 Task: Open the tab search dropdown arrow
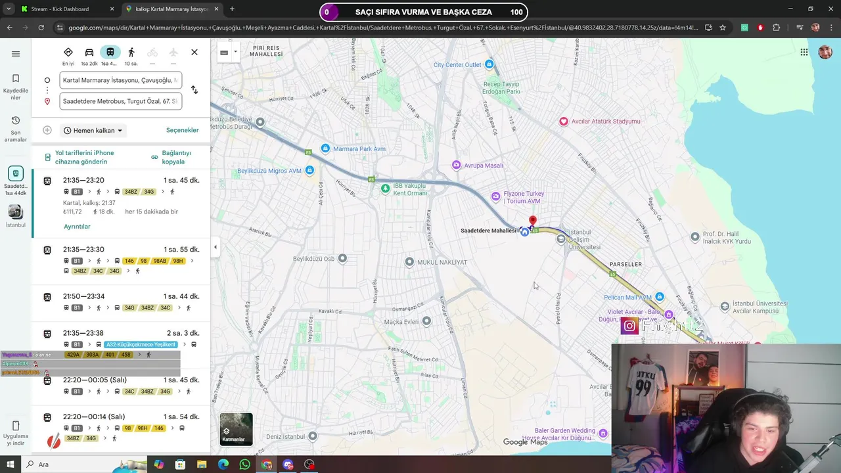pos(9,9)
